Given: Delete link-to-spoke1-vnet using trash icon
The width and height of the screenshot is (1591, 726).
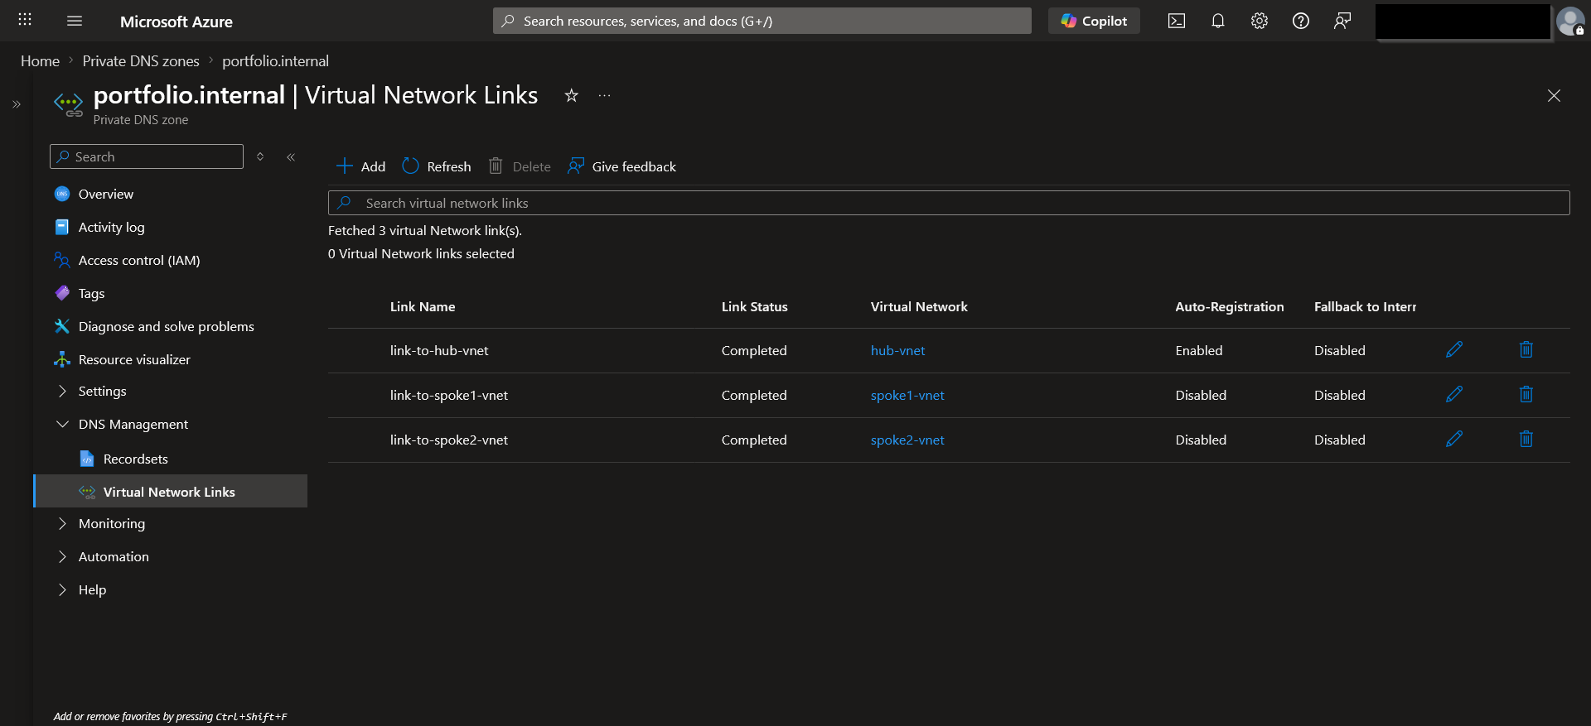Looking at the screenshot, I should pos(1526,394).
